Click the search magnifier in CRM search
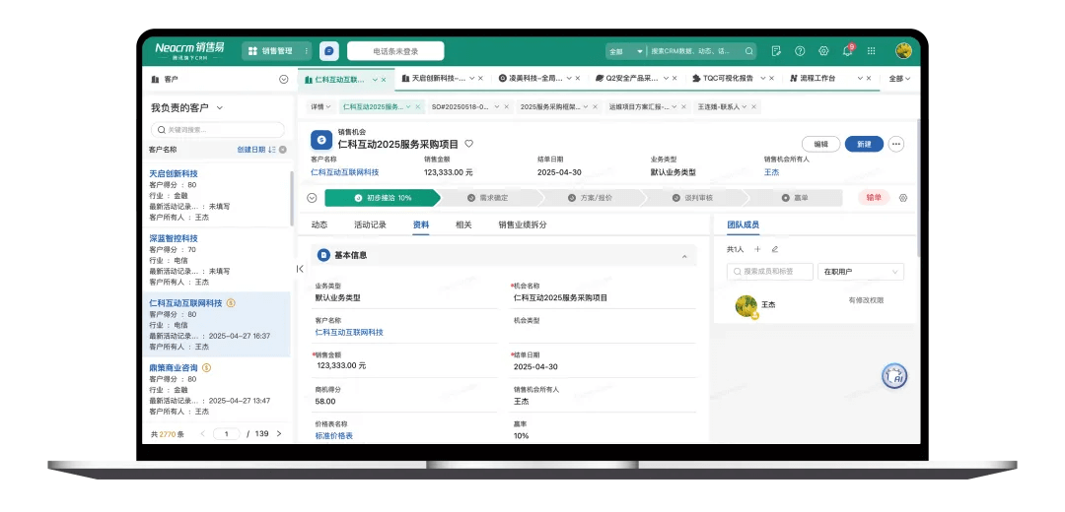The image size is (1065, 512). (x=749, y=51)
